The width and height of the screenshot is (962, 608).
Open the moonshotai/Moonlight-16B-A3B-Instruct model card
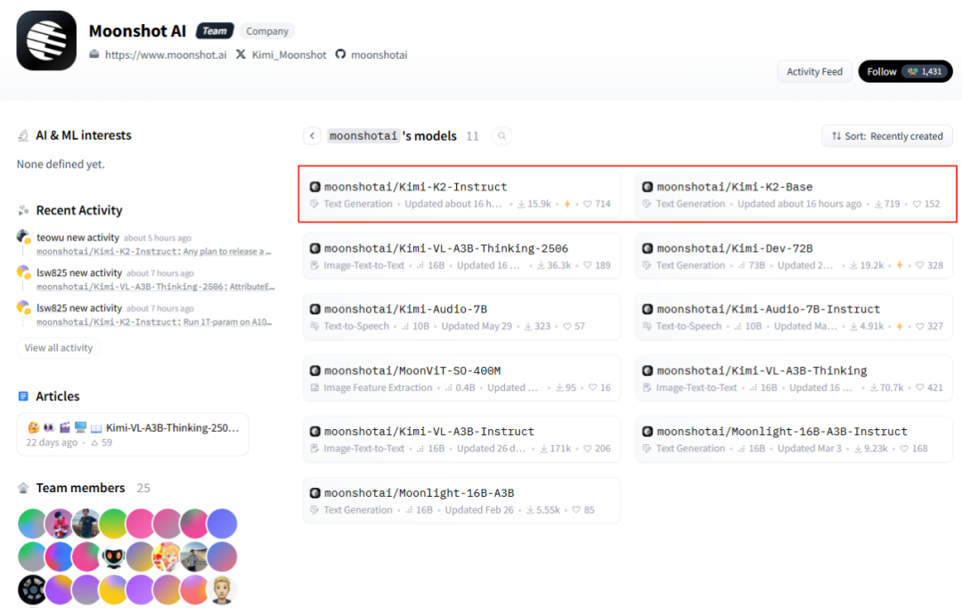click(x=794, y=440)
